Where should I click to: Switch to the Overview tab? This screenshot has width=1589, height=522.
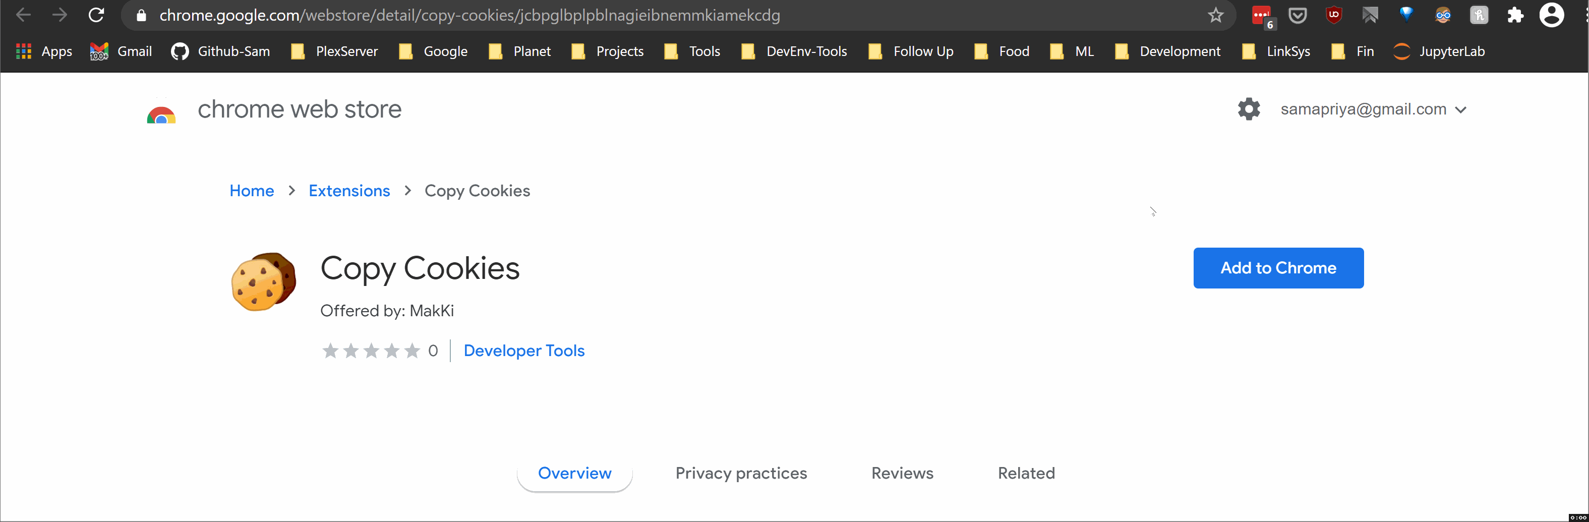574,473
